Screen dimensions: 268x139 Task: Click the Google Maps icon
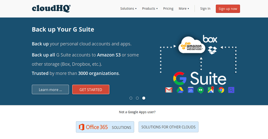(211, 90)
